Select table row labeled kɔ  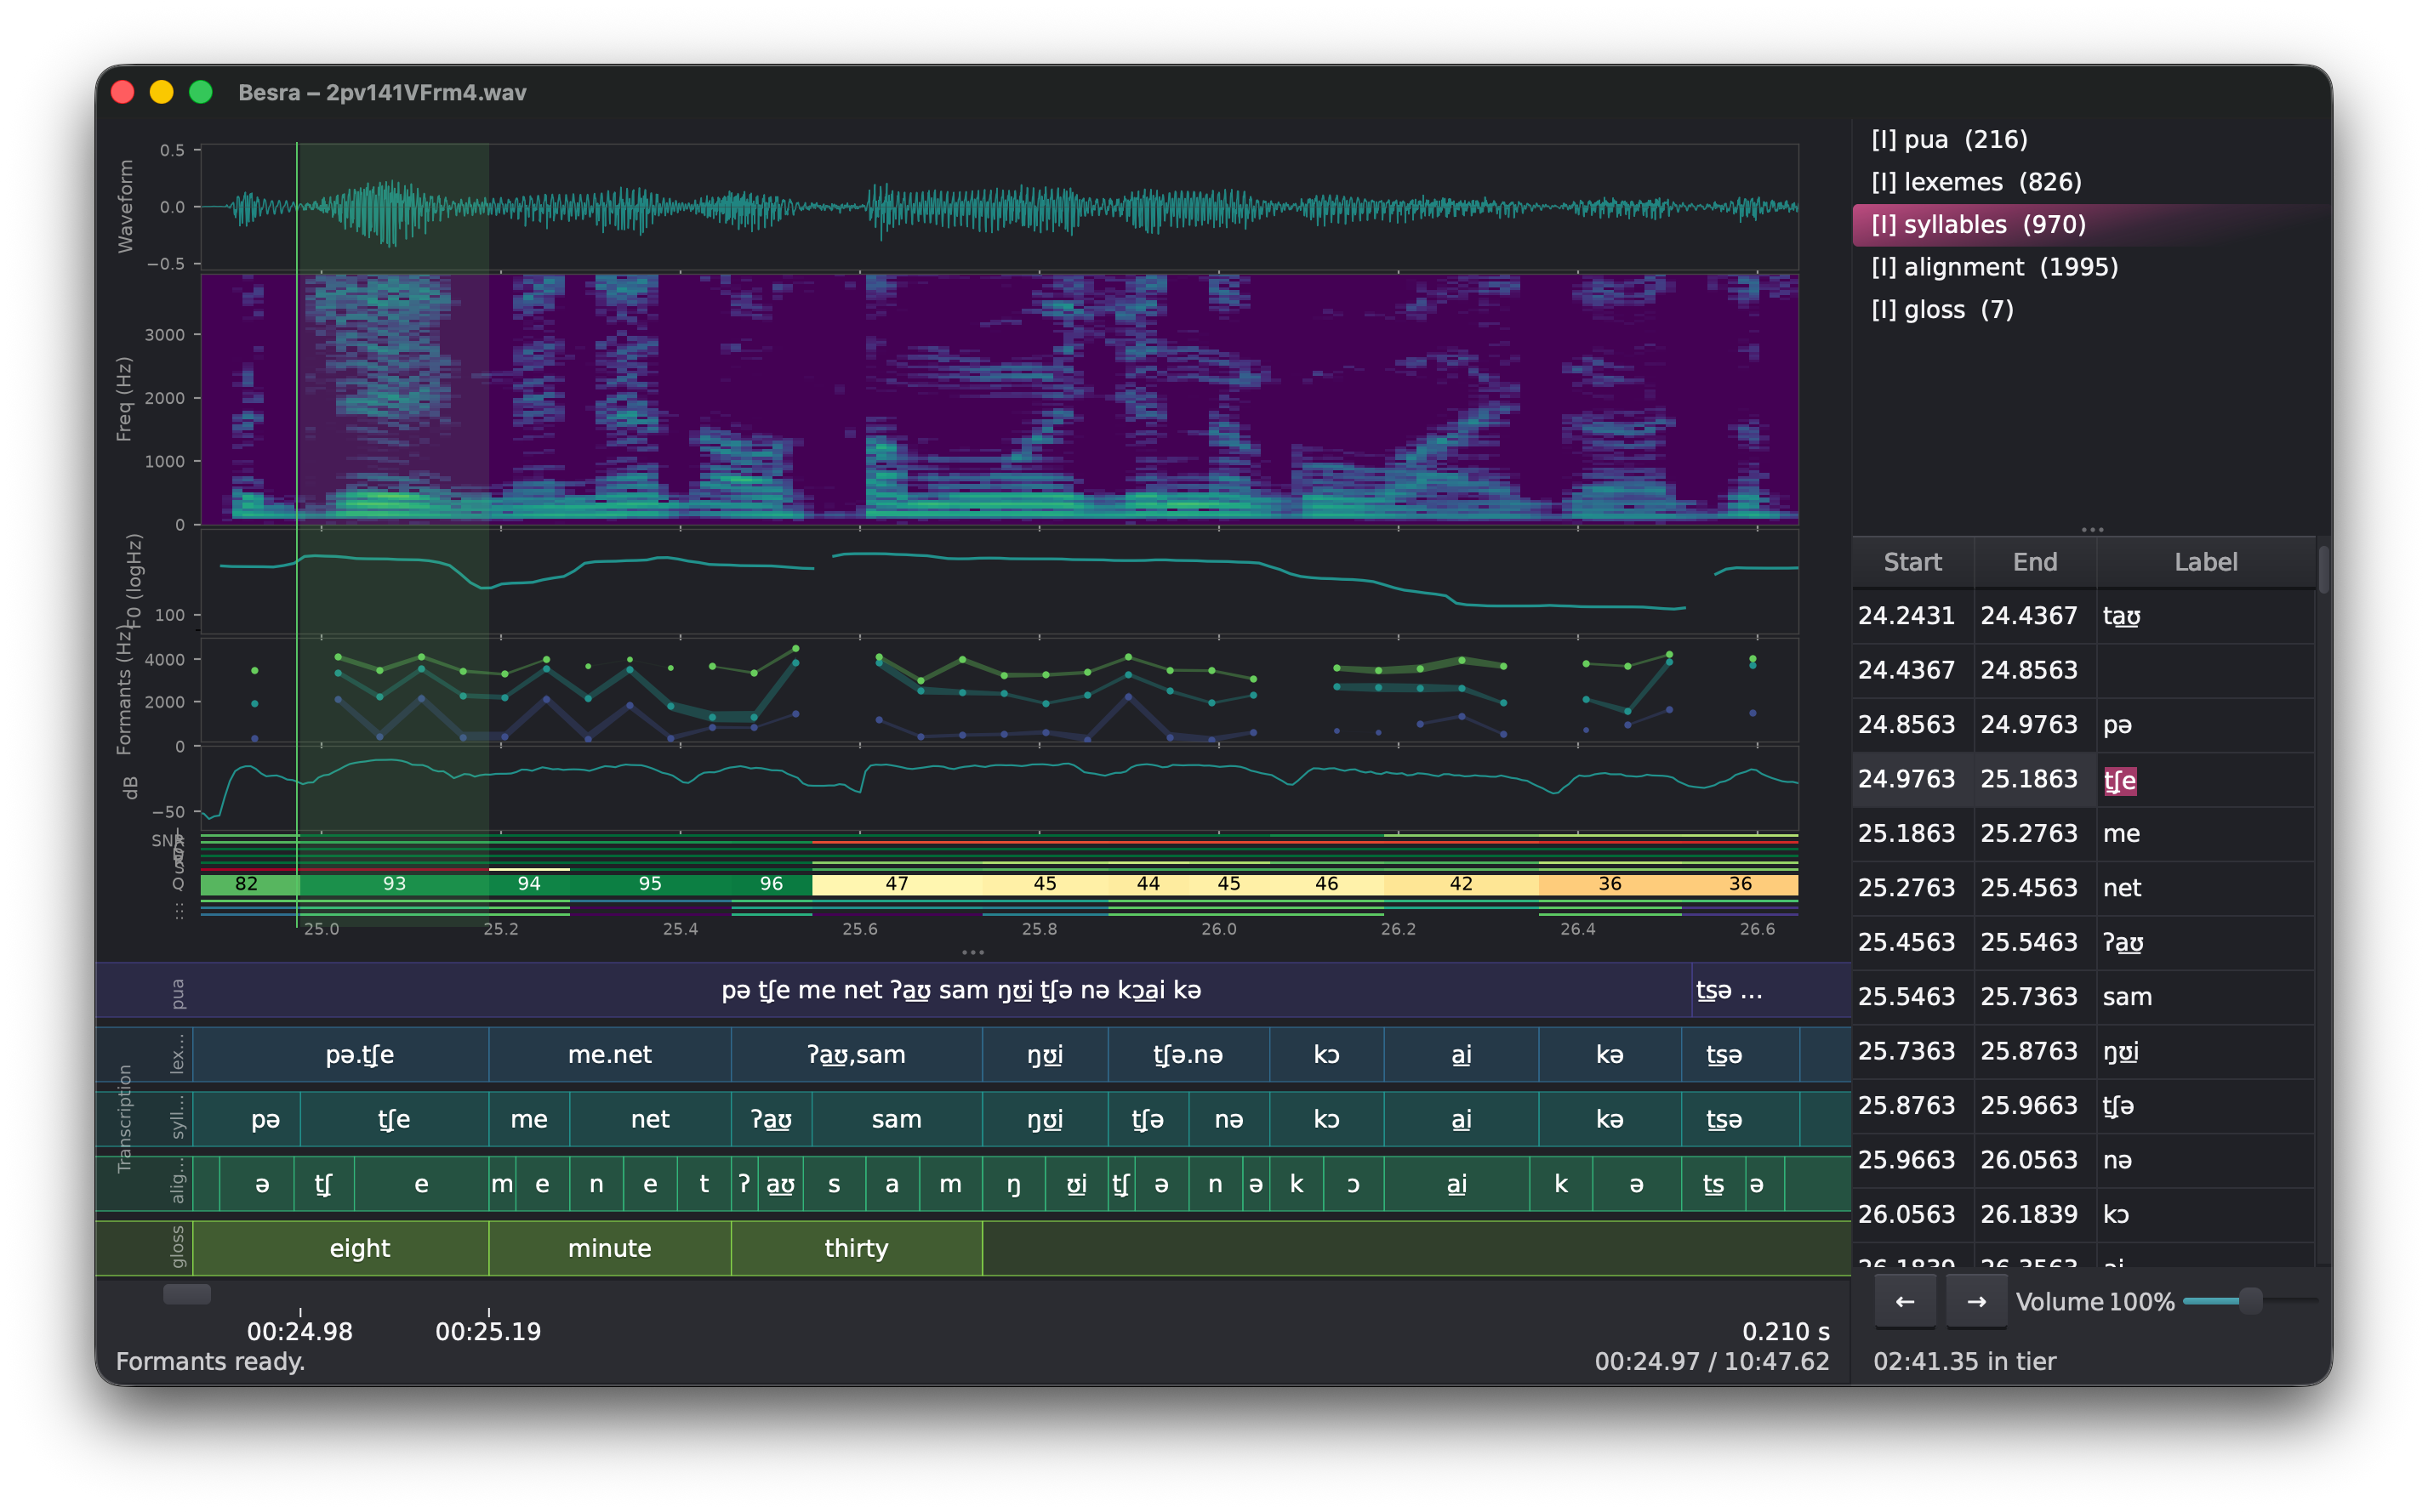pyautogui.click(x=2083, y=1215)
